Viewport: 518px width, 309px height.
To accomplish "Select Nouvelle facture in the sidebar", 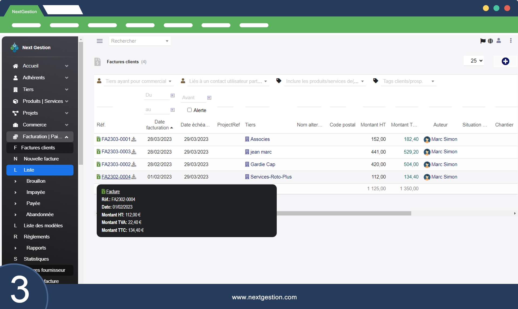I will click(41, 159).
